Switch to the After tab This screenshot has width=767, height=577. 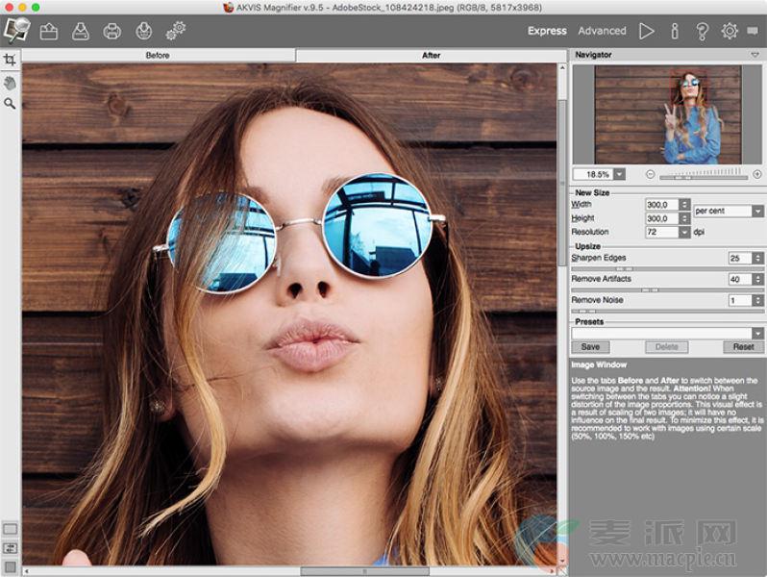point(432,55)
